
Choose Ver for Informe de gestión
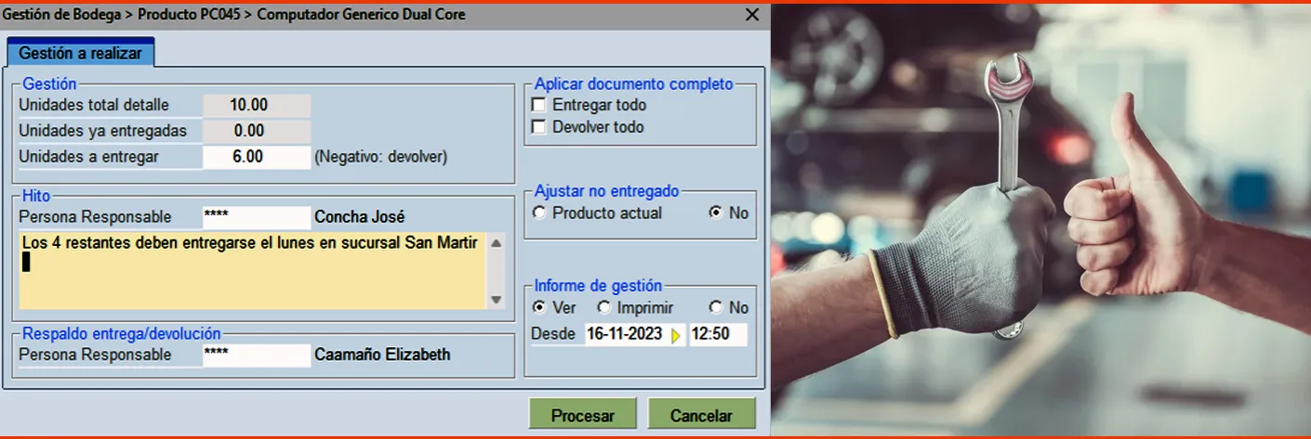pyautogui.click(x=539, y=307)
